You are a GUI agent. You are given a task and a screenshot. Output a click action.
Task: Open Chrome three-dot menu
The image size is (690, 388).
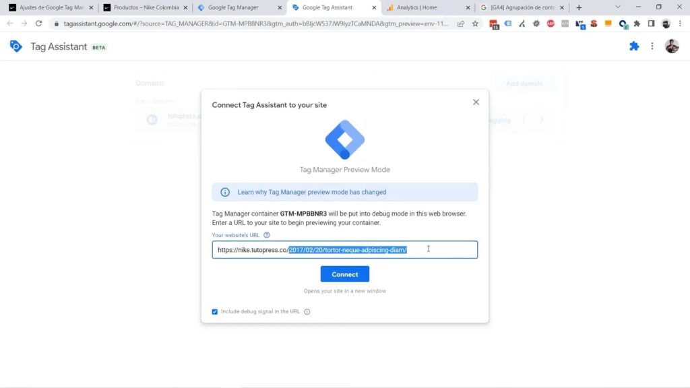tap(681, 24)
